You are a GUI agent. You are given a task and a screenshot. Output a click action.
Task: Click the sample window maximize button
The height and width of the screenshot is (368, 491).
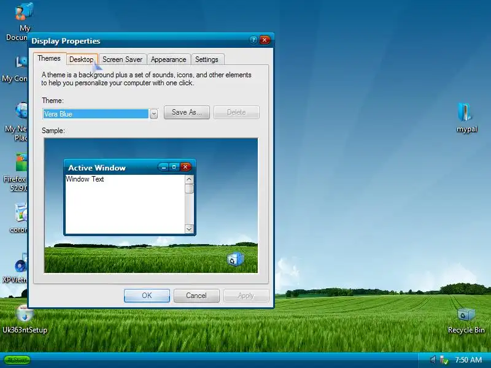[x=174, y=167]
